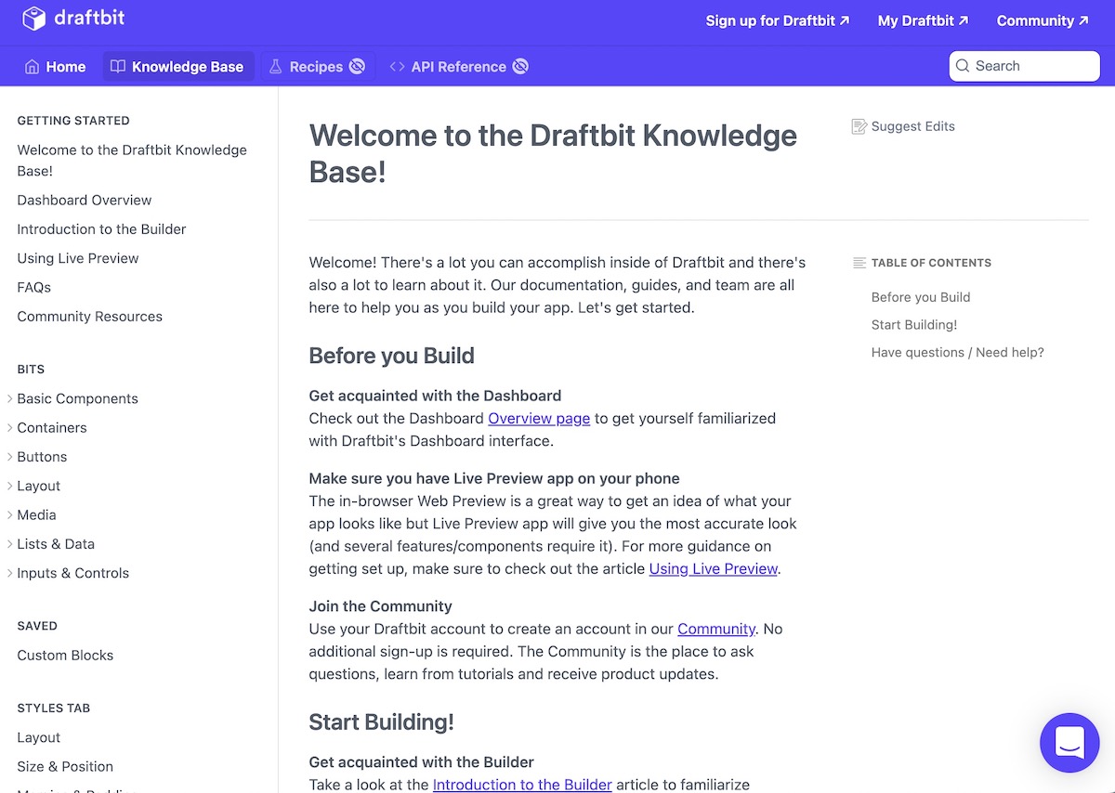The image size is (1115, 793).
Task: Open Introduction to the Builder in sidebar
Action: pos(101,228)
